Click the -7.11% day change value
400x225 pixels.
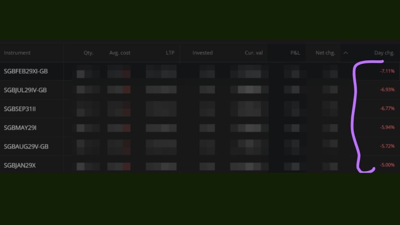click(x=387, y=71)
